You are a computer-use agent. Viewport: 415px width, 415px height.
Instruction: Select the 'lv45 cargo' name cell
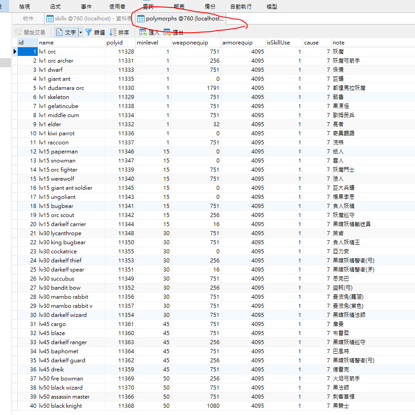71,324
